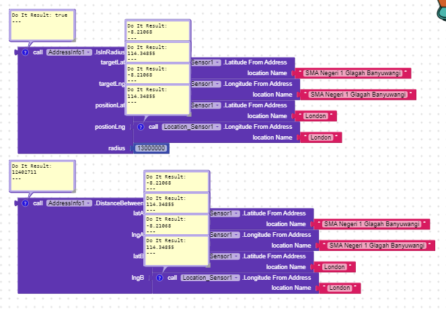Viewport: 446px width, 312px height.
Task: Edit London text for latB
Action: (334, 267)
